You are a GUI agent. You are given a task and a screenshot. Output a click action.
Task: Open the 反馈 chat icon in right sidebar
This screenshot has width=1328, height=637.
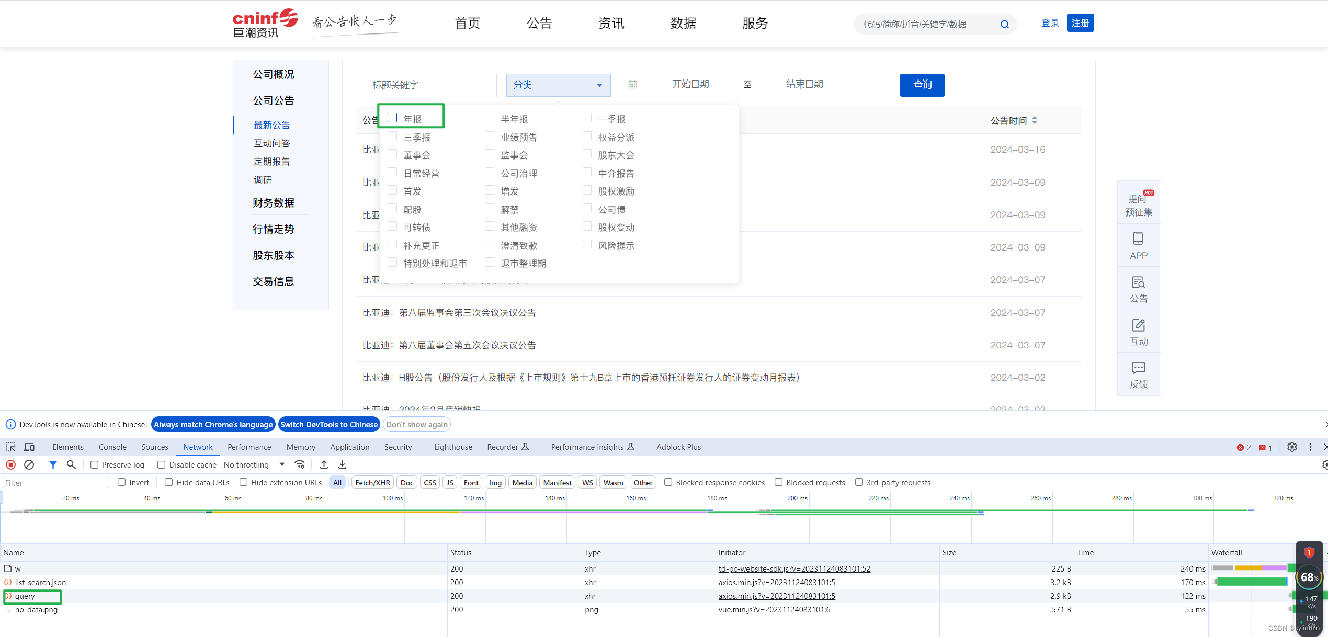point(1139,368)
